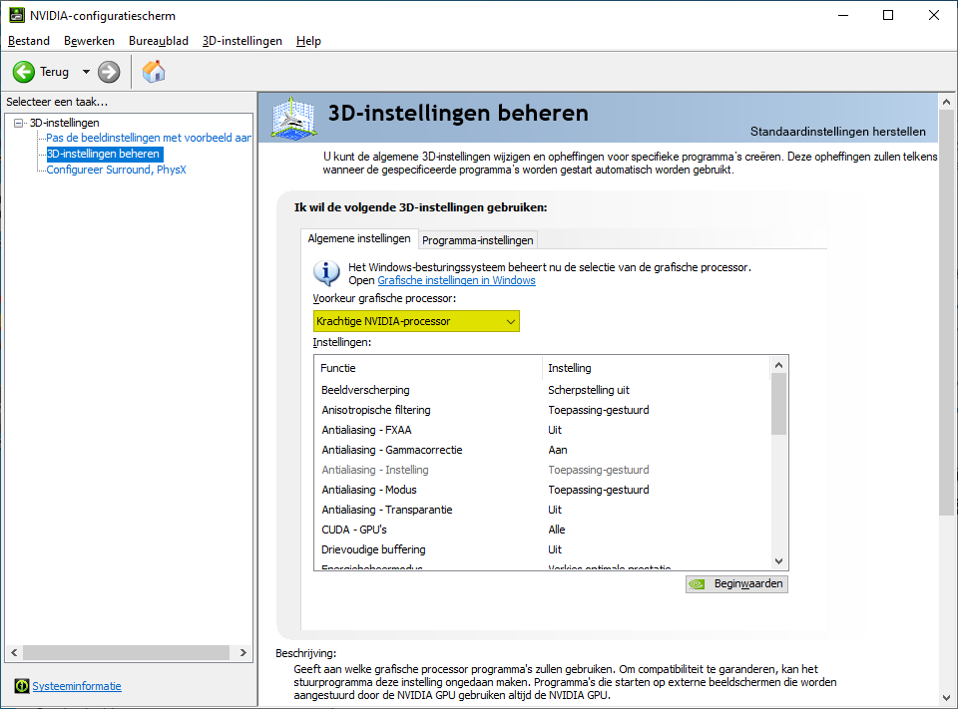Open the Help menu
This screenshot has height=709, width=958.
(x=308, y=41)
